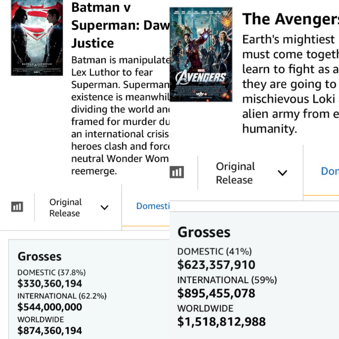Click the Grosses heading above DOMESTIC (37.8%)
This screenshot has width=339, height=339.
pyautogui.click(x=40, y=257)
